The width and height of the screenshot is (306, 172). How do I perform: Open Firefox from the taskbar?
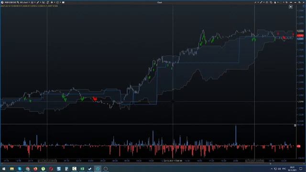coord(35,169)
